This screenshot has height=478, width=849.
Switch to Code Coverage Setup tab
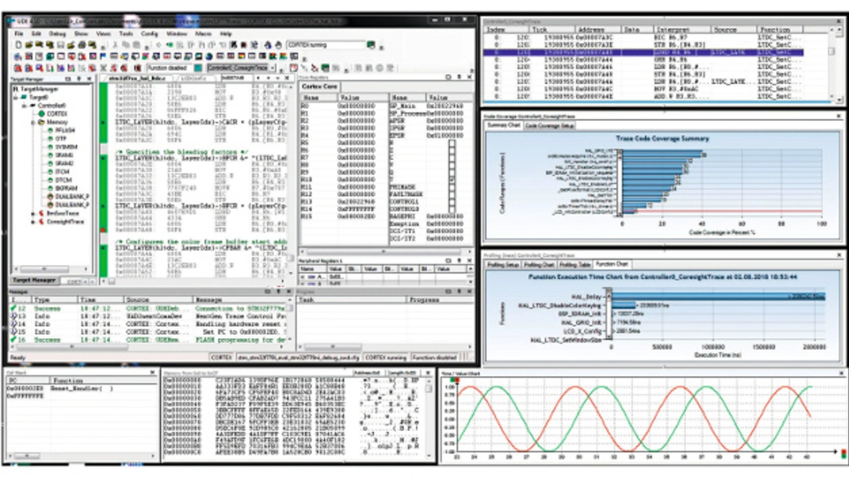[550, 125]
